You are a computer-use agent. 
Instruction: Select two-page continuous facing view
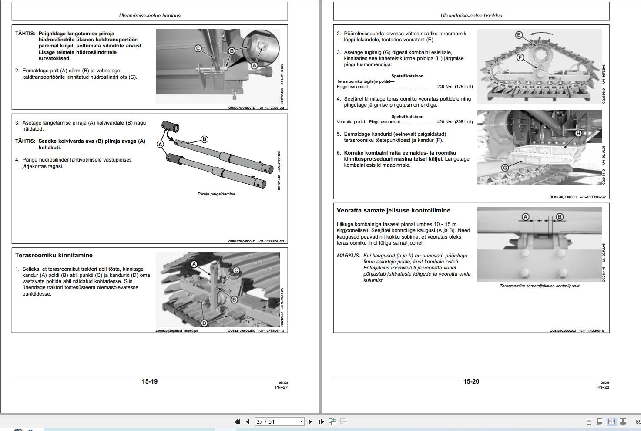623,422
